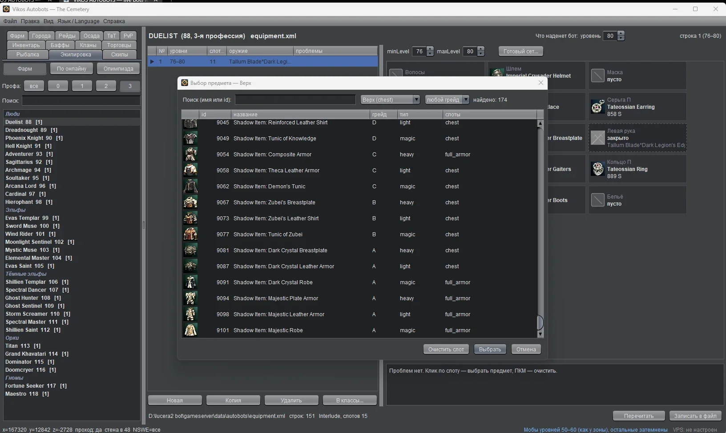This screenshot has width=726, height=433.
Task: Enable the 'По онлайну' mode button
Action: (72, 68)
